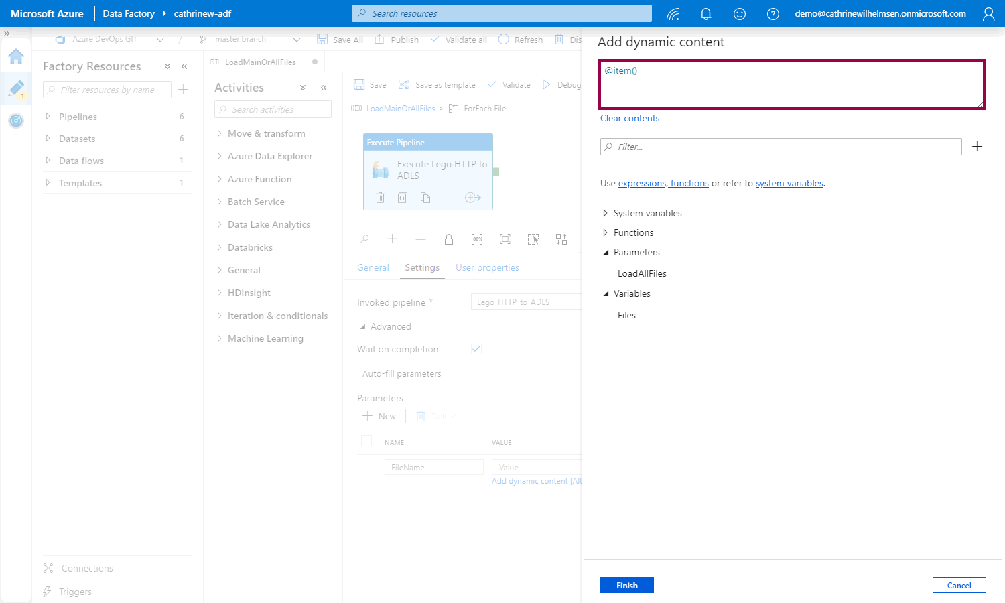Click the Clear contents link

click(629, 118)
